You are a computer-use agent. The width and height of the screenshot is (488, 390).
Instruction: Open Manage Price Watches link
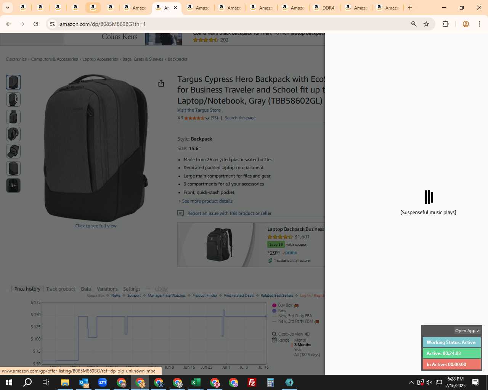[x=167, y=296]
